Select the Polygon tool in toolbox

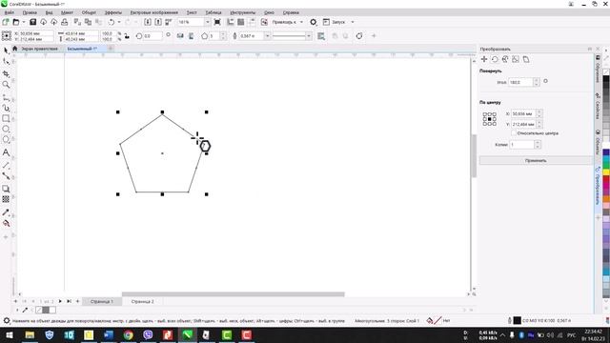[6, 140]
